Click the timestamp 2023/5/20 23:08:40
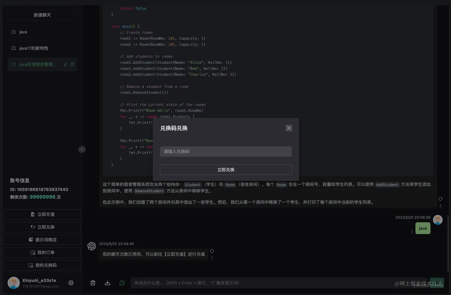 coord(116,244)
